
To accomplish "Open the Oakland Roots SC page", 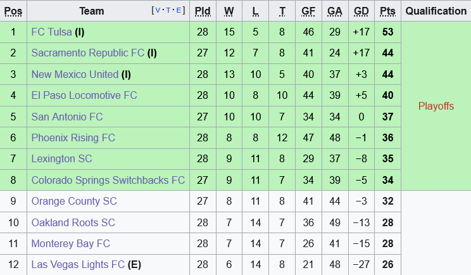I will (x=73, y=222).
